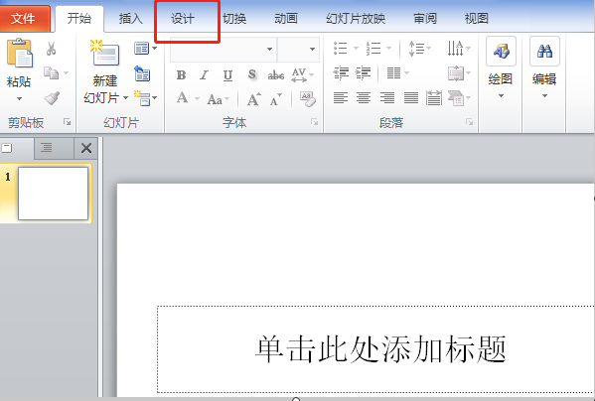The width and height of the screenshot is (595, 401).
Task: Click the Font Color A button
Action: pyautogui.click(x=183, y=98)
